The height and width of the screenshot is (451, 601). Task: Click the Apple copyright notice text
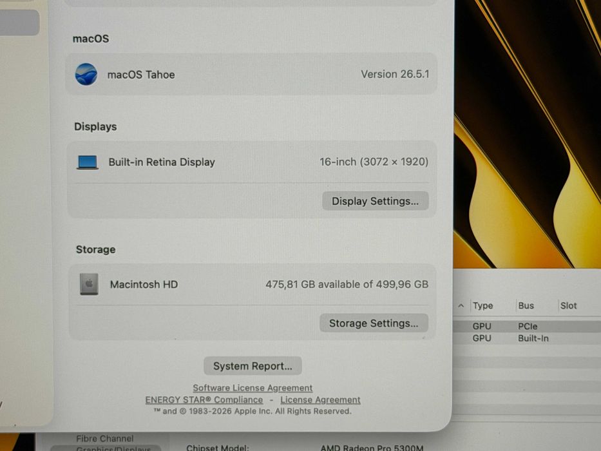click(253, 411)
